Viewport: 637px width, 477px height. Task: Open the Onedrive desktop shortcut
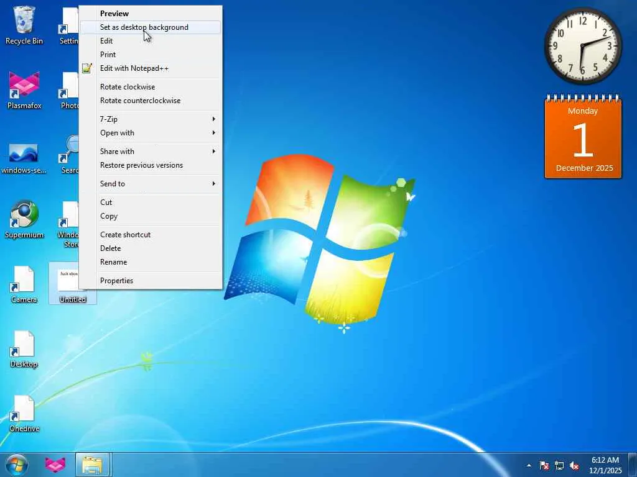24,414
